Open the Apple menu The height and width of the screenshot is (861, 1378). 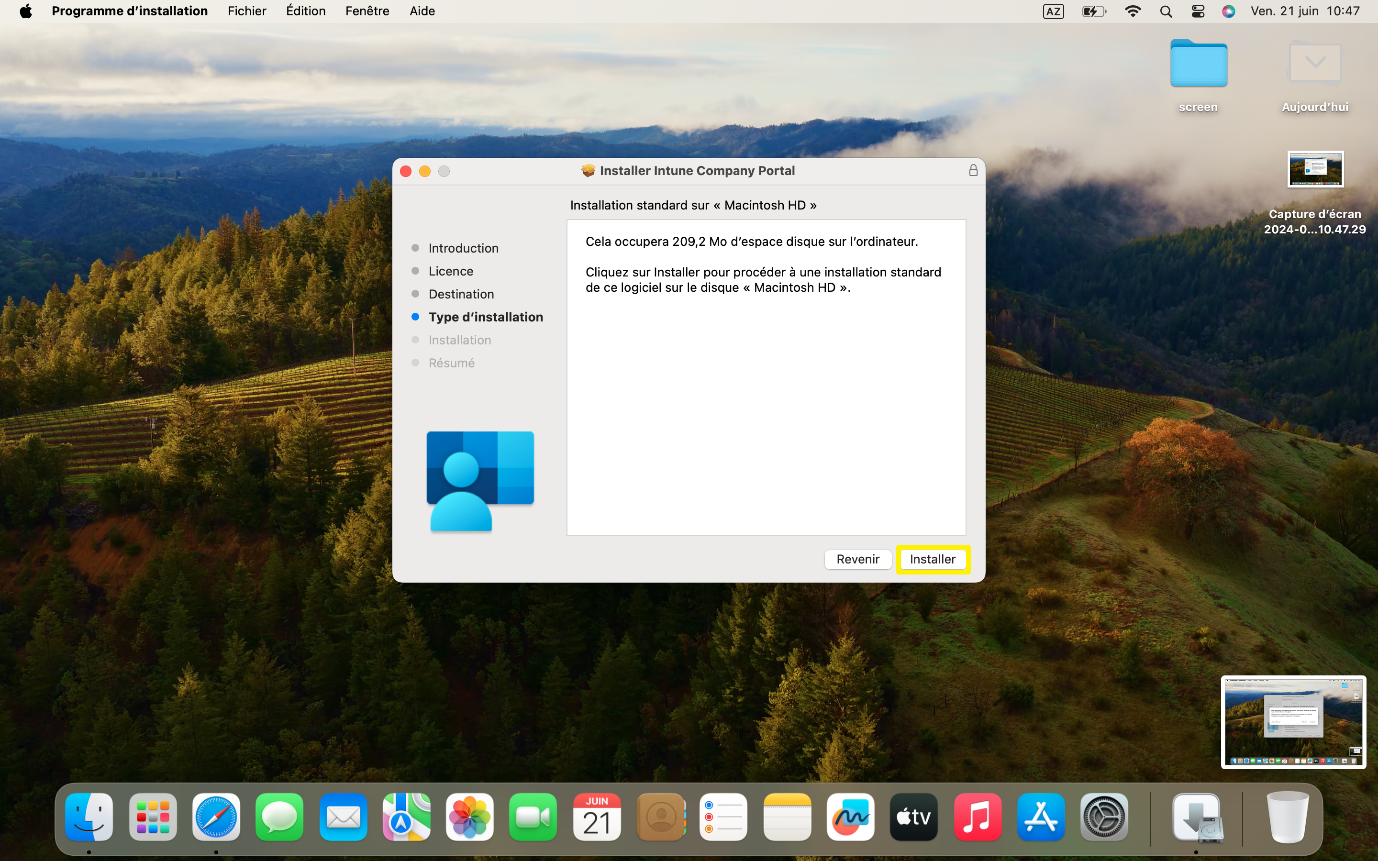click(x=26, y=11)
